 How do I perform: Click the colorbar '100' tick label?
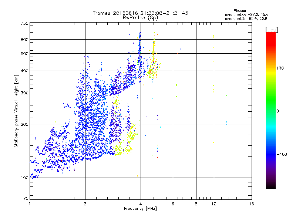(280, 68)
